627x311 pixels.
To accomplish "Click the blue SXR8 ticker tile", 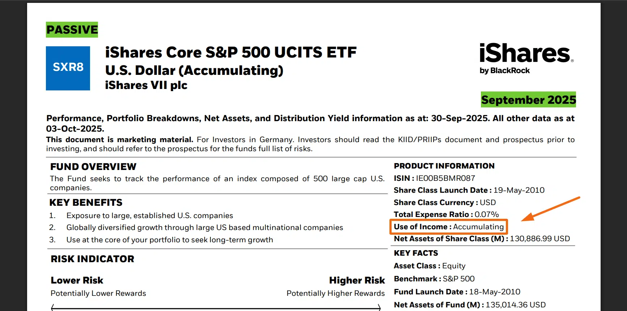I will click(x=68, y=68).
